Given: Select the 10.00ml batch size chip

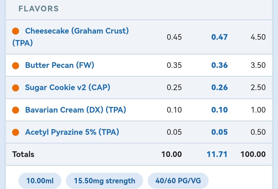Looking at the screenshot, I should coord(40,181).
